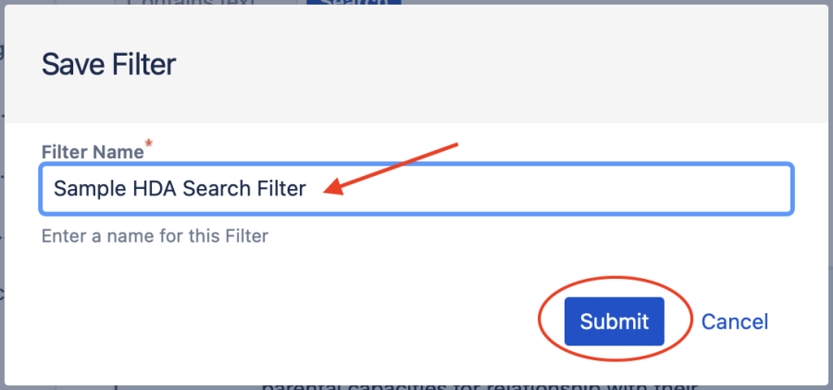Place cursor on word 'Sample' in field

click(81, 189)
